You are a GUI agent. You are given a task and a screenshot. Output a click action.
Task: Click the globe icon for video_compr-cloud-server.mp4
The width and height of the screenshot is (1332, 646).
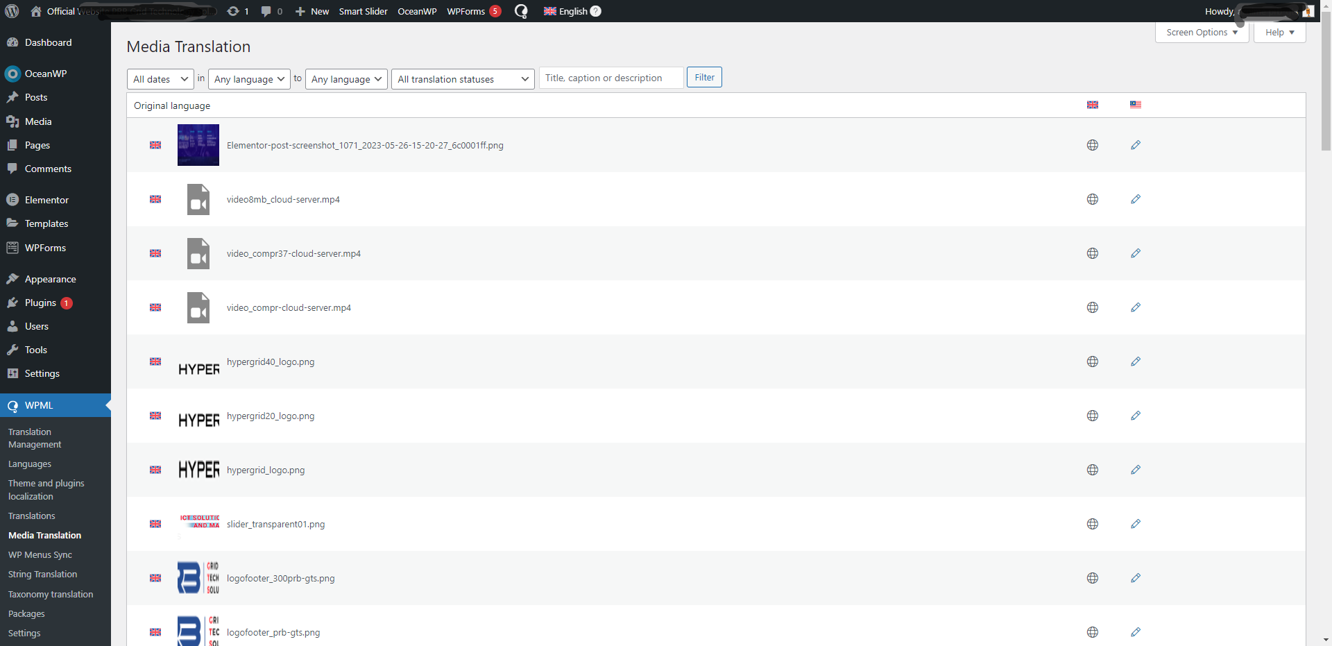[x=1093, y=307]
